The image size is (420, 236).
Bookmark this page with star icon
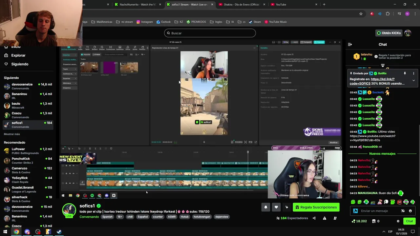point(361,14)
